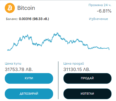Screen dimensions: 116x101
Task: Click the КУПИ buy button
Action: (29, 78)
